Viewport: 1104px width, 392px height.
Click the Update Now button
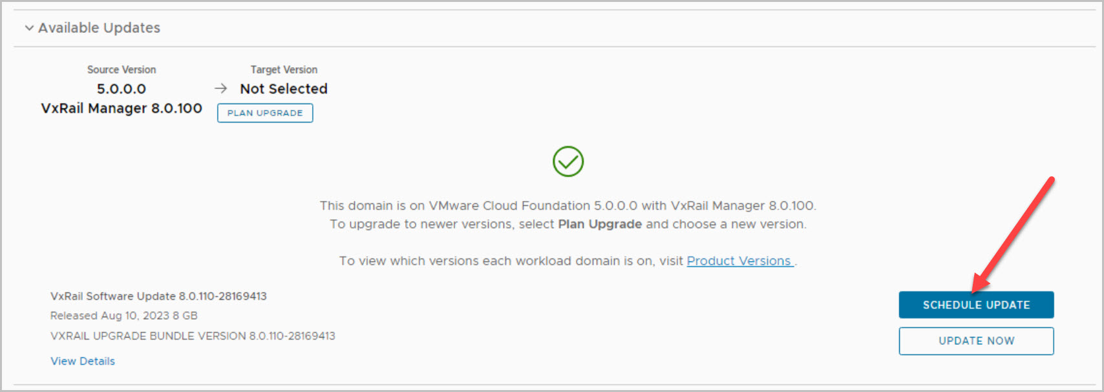[976, 341]
